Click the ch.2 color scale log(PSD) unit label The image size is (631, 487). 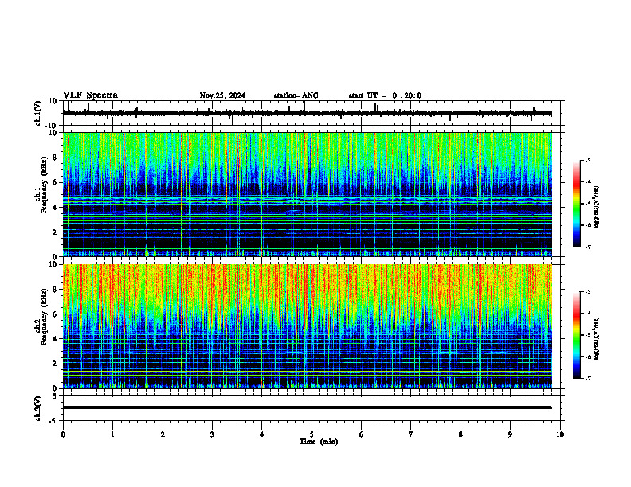(x=598, y=338)
